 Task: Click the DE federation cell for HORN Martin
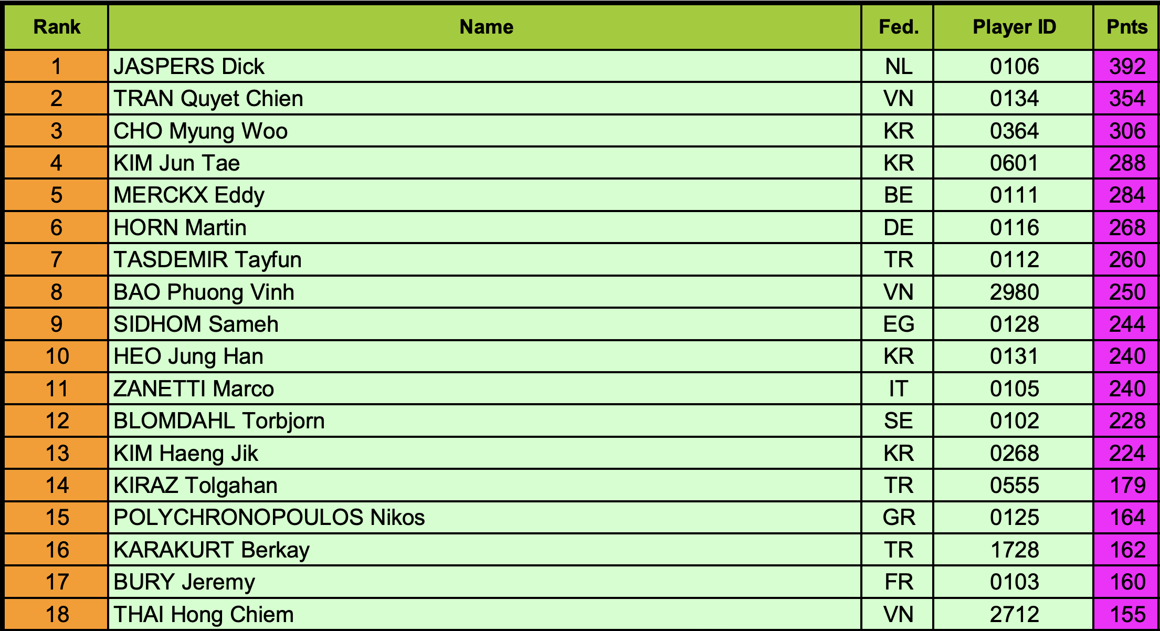(x=898, y=228)
